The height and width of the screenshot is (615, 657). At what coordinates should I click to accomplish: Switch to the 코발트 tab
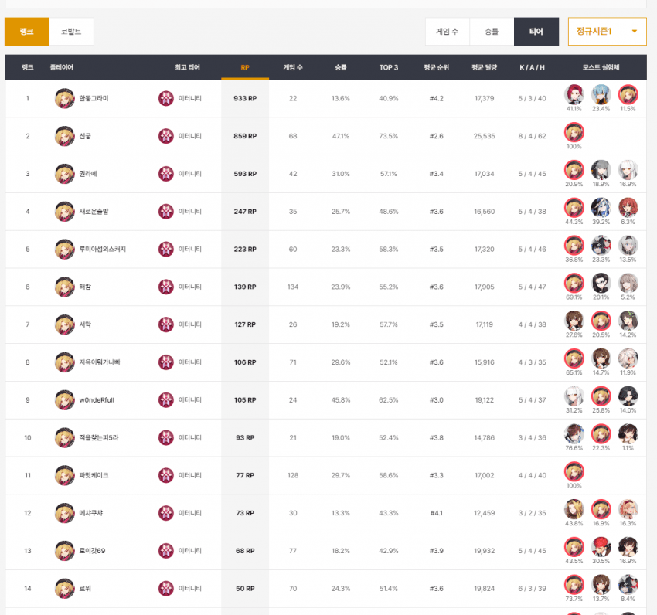[71, 32]
